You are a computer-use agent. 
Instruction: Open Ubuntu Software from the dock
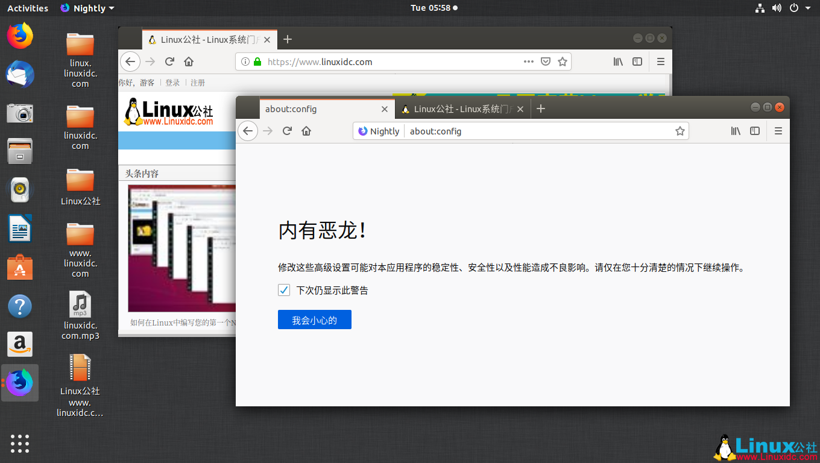click(x=20, y=267)
